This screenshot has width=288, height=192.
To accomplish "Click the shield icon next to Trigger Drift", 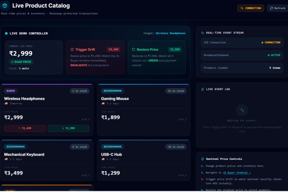I will tap(72, 49).
